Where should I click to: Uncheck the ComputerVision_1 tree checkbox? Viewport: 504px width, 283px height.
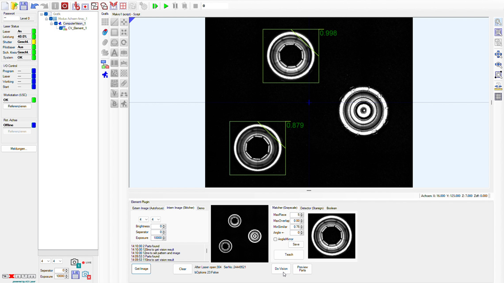(x=56, y=23)
